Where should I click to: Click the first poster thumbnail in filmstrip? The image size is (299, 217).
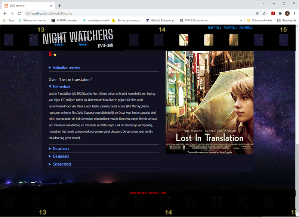tap(184, 40)
